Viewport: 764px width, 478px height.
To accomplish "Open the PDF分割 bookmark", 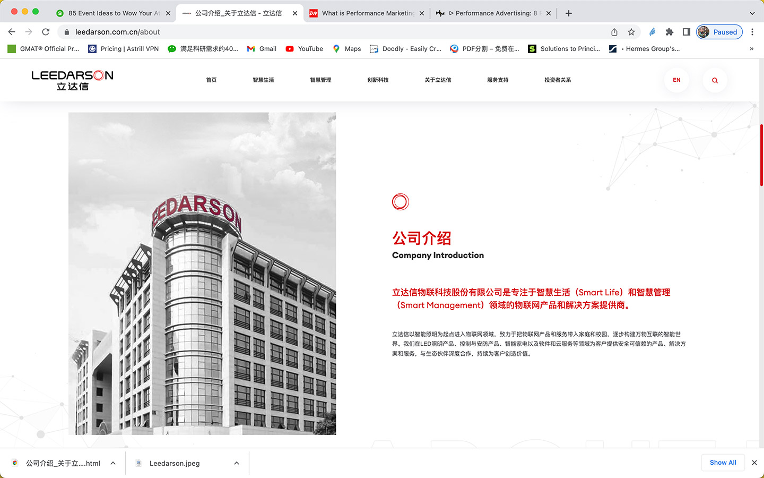I will (484, 49).
